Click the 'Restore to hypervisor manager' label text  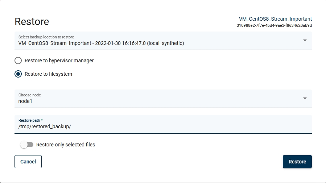click(x=59, y=61)
